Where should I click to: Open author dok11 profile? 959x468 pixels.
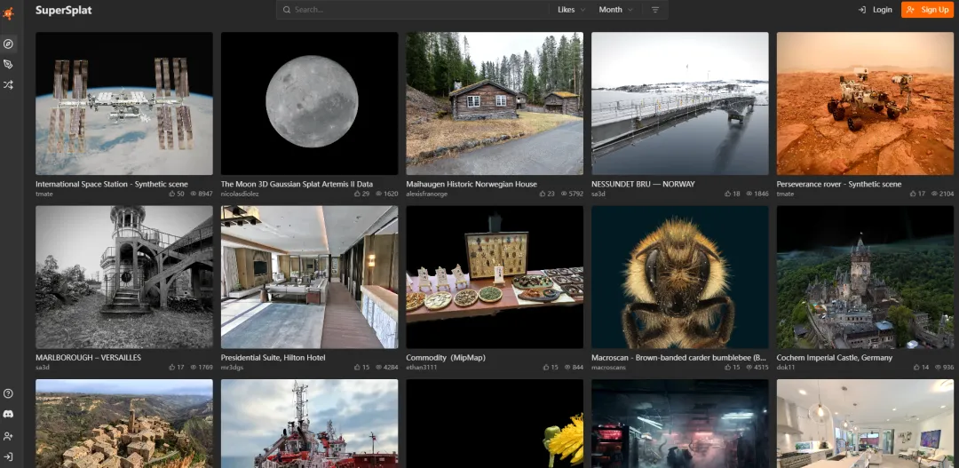pos(785,368)
